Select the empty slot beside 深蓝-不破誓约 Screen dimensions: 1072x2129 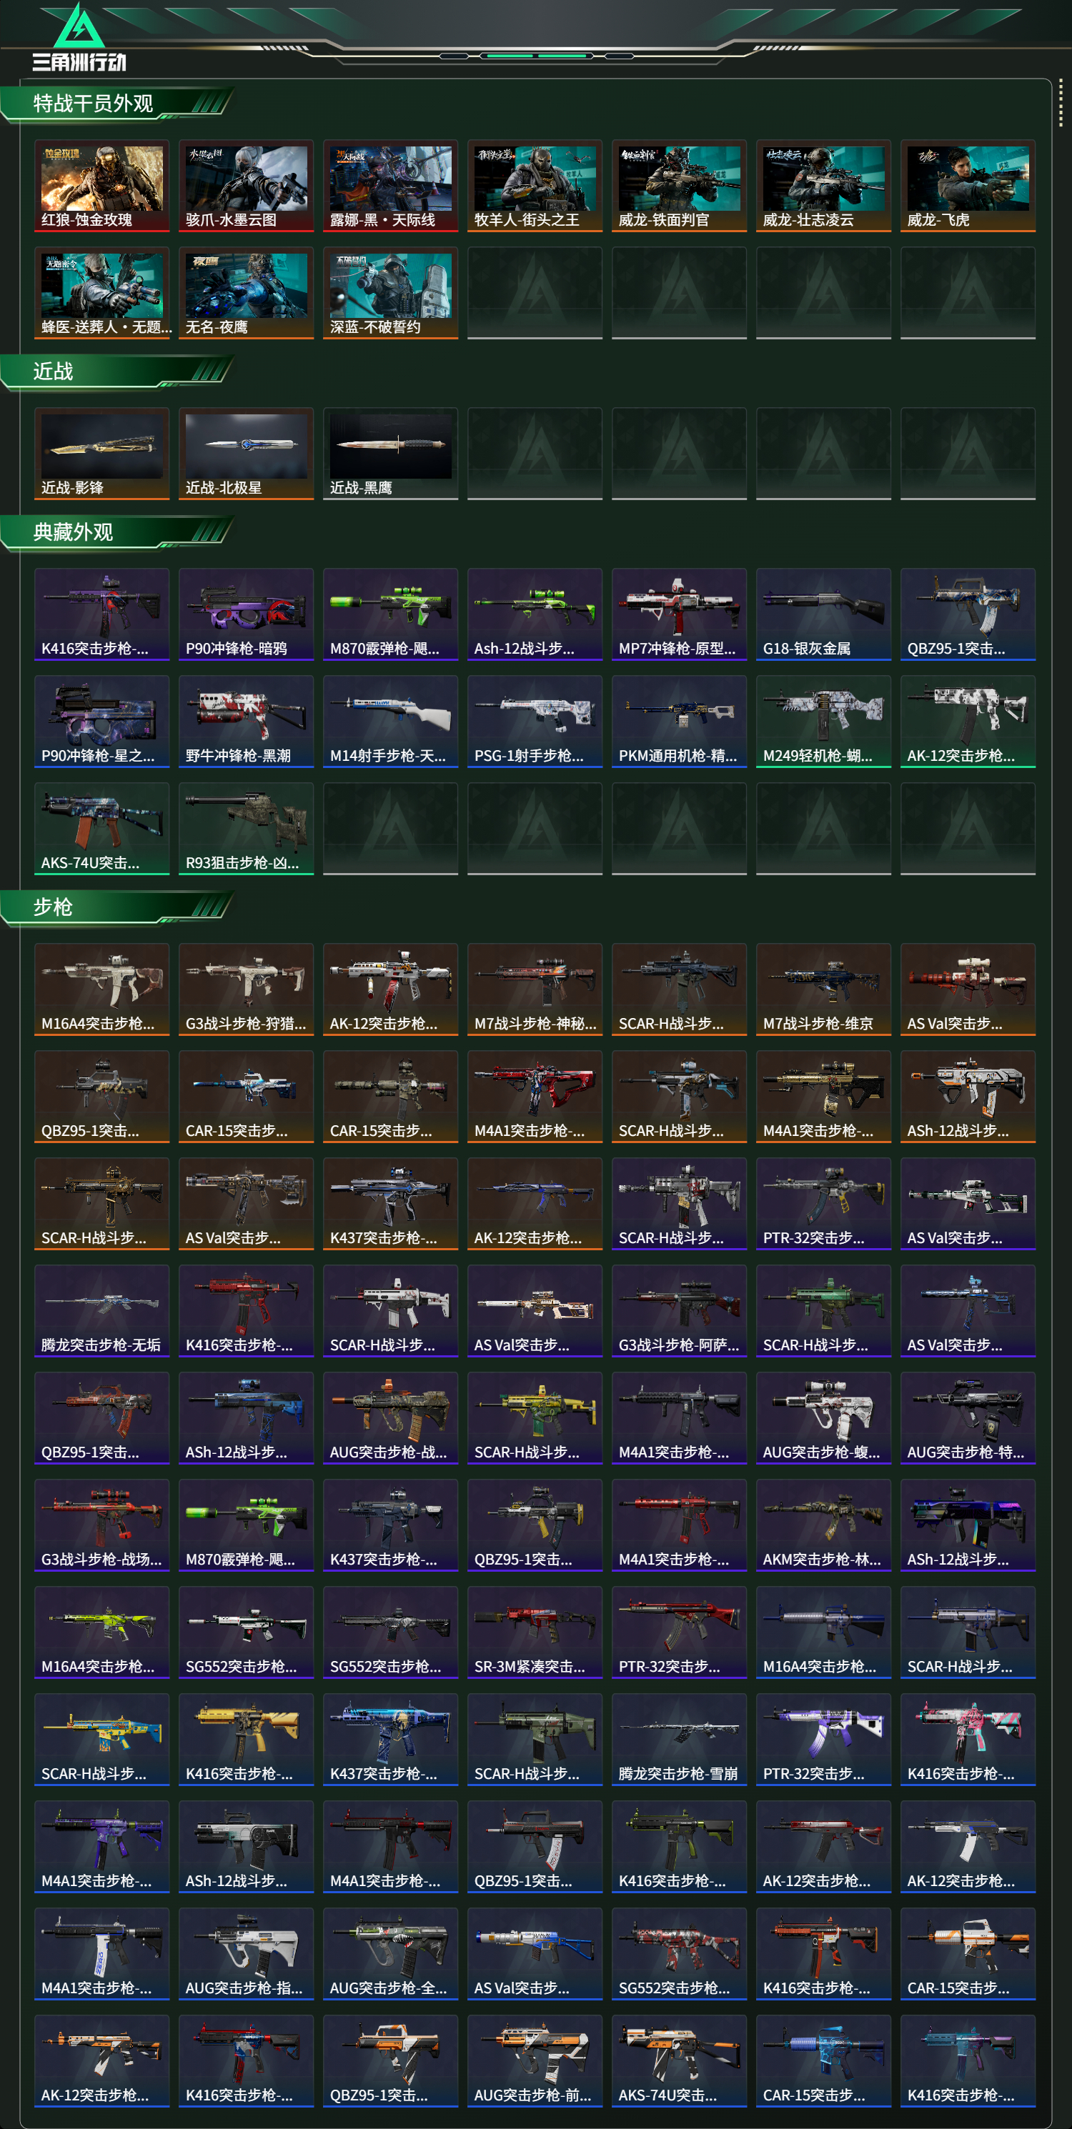click(x=535, y=293)
